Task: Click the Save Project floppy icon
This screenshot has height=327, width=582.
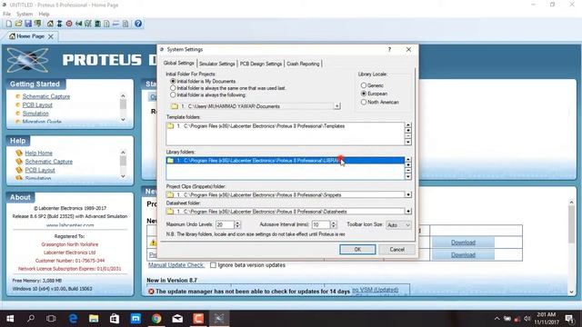Action: (x=28, y=24)
